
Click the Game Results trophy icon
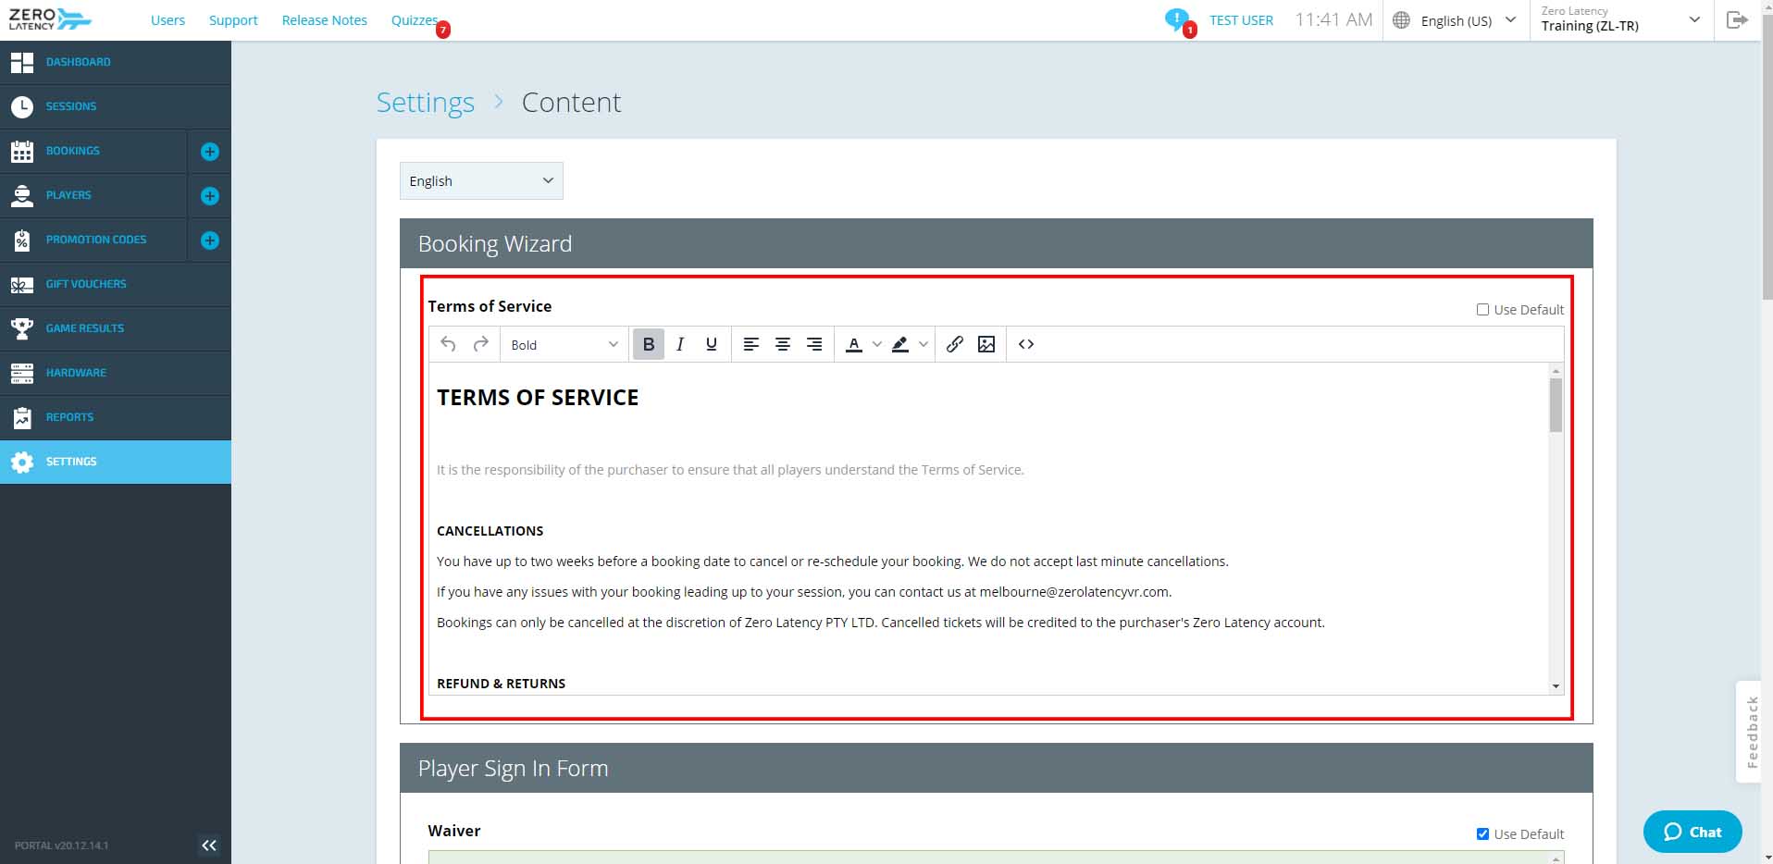click(22, 328)
